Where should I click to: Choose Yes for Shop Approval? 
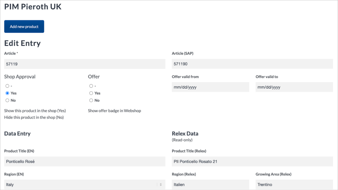click(x=7, y=93)
